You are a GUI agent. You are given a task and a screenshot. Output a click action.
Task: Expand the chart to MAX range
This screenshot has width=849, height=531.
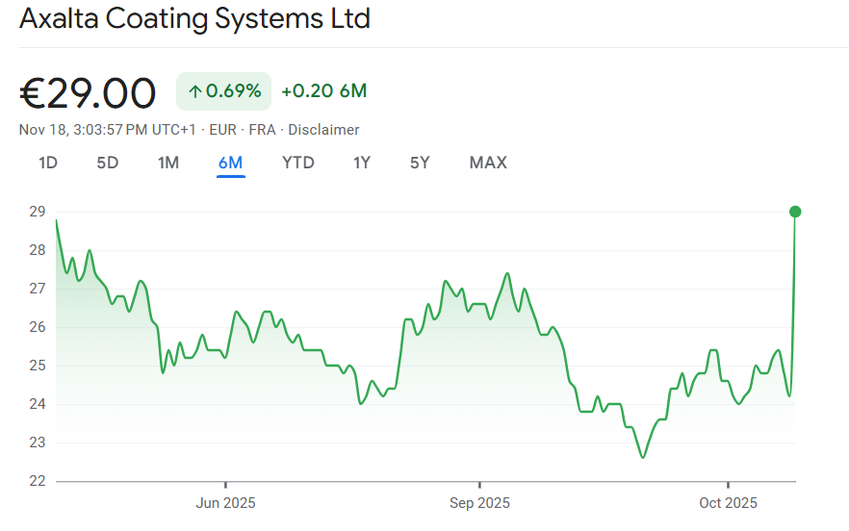(488, 163)
